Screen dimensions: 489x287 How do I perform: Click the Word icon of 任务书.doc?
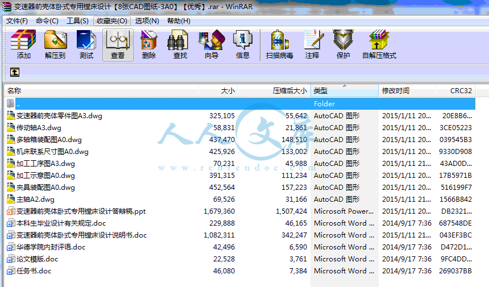pos(11,271)
